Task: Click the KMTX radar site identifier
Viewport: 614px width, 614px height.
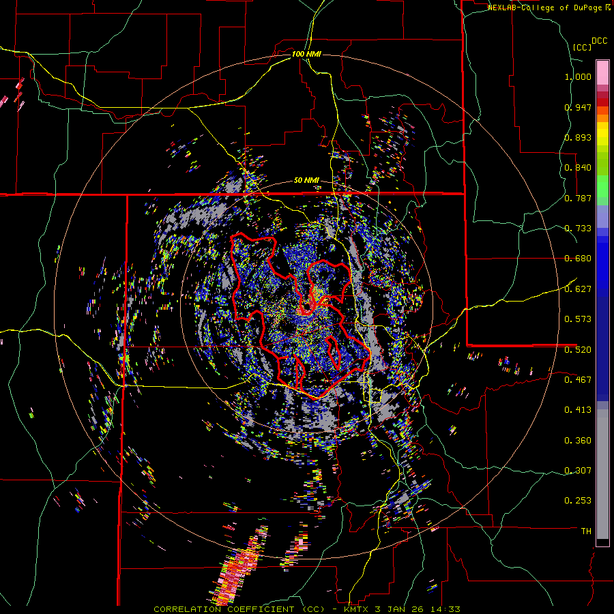Action: [356, 609]
